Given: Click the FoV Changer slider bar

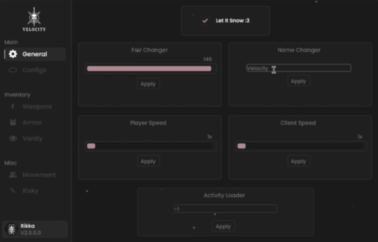Looking at the screenshot, I should point(150,68).
